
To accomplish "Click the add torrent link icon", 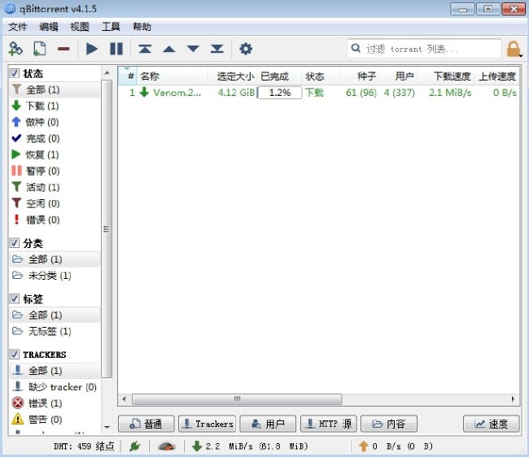I will (15, 49).
